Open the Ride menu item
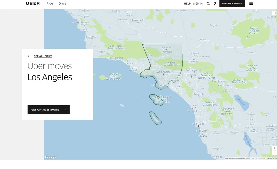The image size is (277, 169). point(50,4)
